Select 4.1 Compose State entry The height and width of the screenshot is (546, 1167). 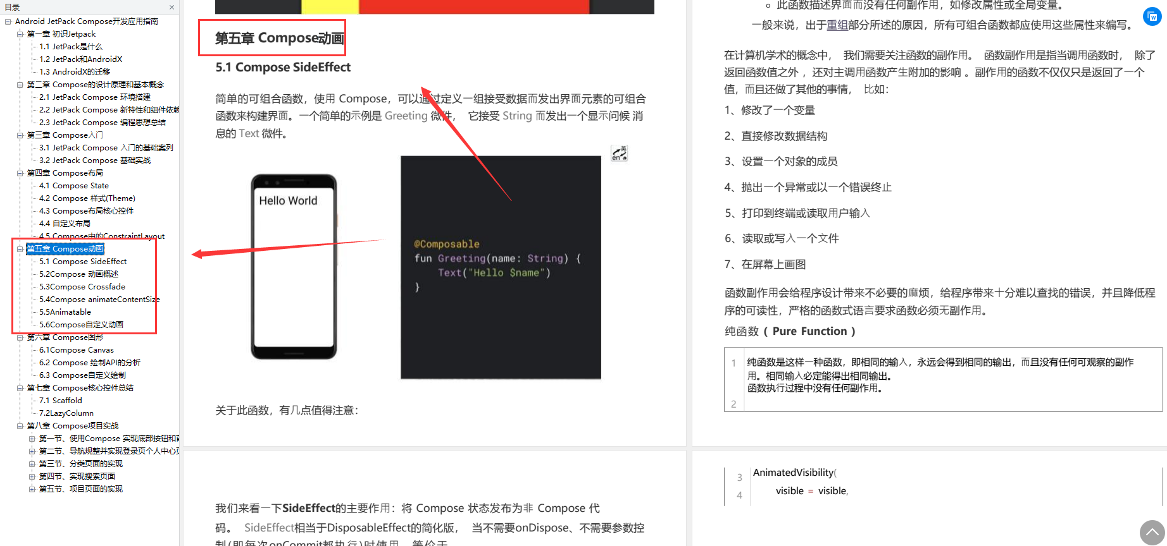tap(73, 186)
